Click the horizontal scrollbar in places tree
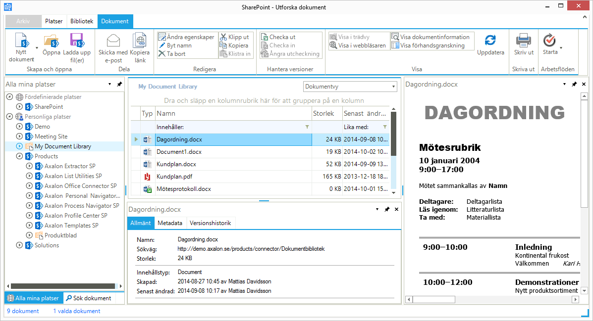593x321 pixels. (63, 286)
